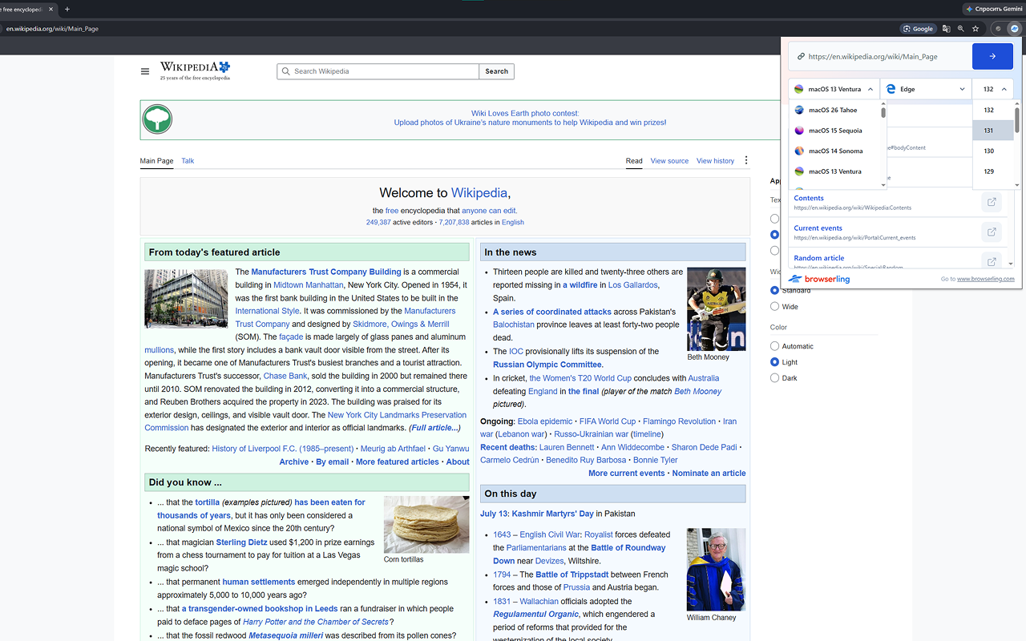Click the OS list scrollbar thumb

coord(883,113)
